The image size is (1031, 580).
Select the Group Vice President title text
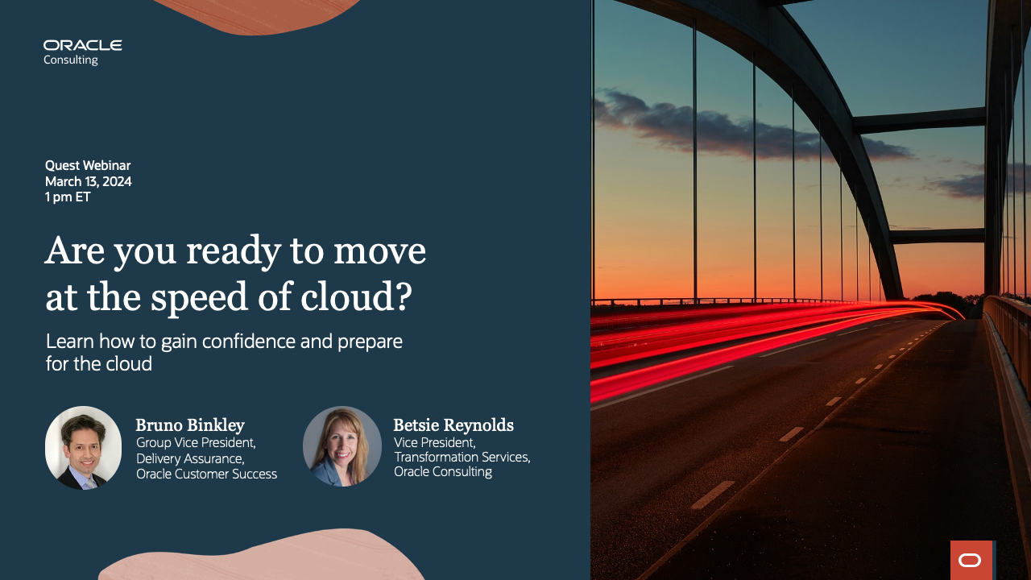tap(196, 442)
